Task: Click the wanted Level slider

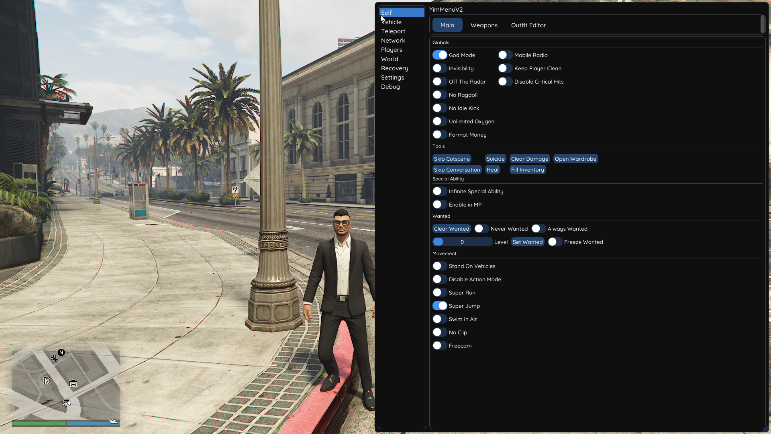Action: [x=462, y=242]
